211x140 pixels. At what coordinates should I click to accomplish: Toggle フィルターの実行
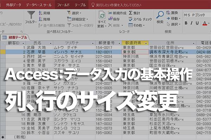[x=80, y=25]
